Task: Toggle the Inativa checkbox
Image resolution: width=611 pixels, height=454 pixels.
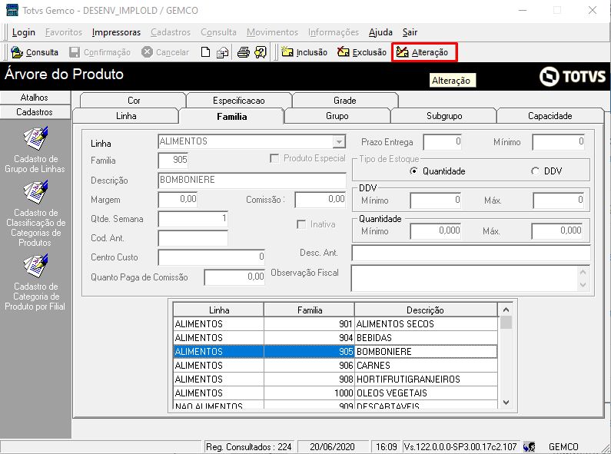Action: [x=301, y=224]
